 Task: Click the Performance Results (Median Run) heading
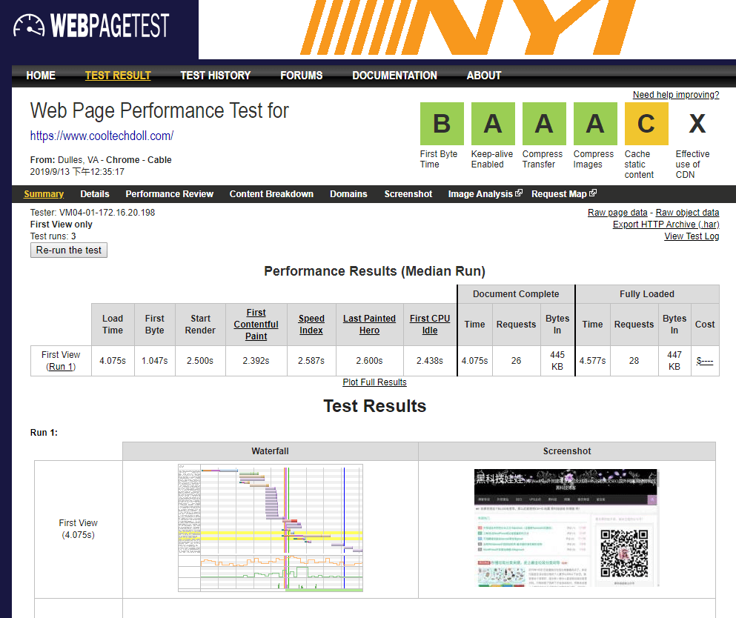[x=374, y=271]
